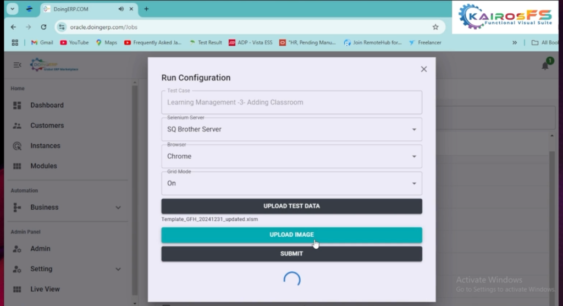563x306 pixels.
Task: Open the Grid Mode dropdown
Action: pyautogui.click(x=291, y=183)
